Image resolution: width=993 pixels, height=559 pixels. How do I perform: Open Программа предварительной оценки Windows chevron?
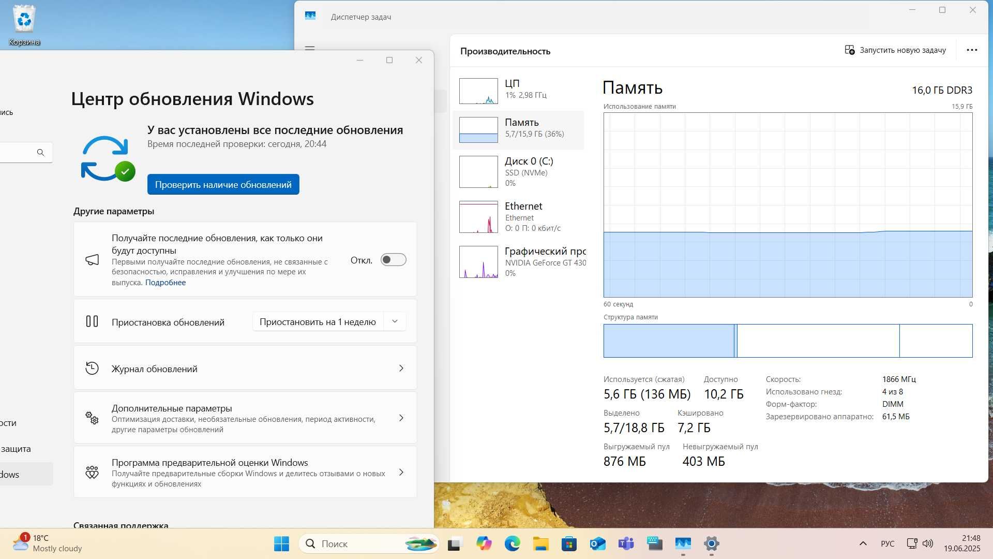pyautogui.click(x=401, y=472)
